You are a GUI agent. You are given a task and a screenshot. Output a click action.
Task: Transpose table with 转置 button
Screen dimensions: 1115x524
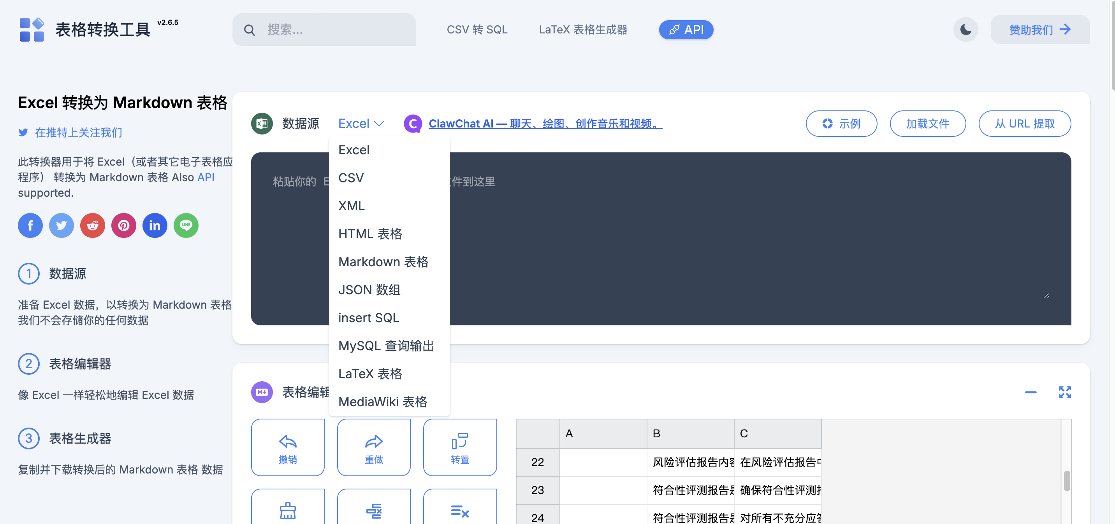point(460,447)
